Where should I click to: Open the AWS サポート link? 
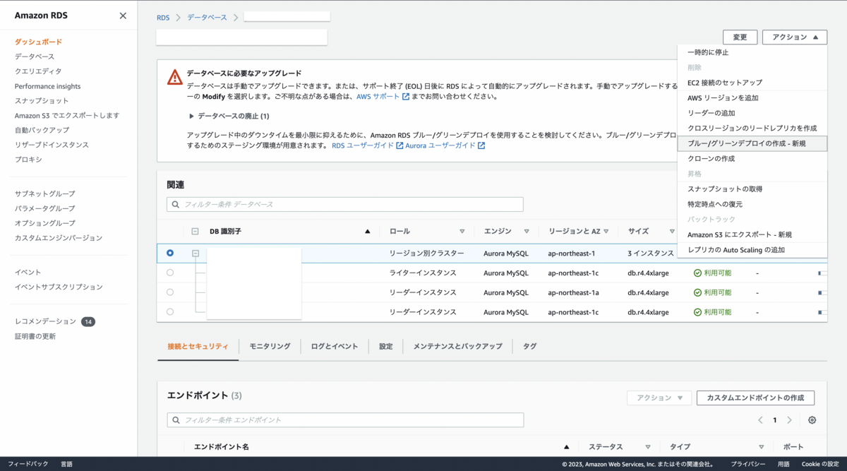pos(378,97)
